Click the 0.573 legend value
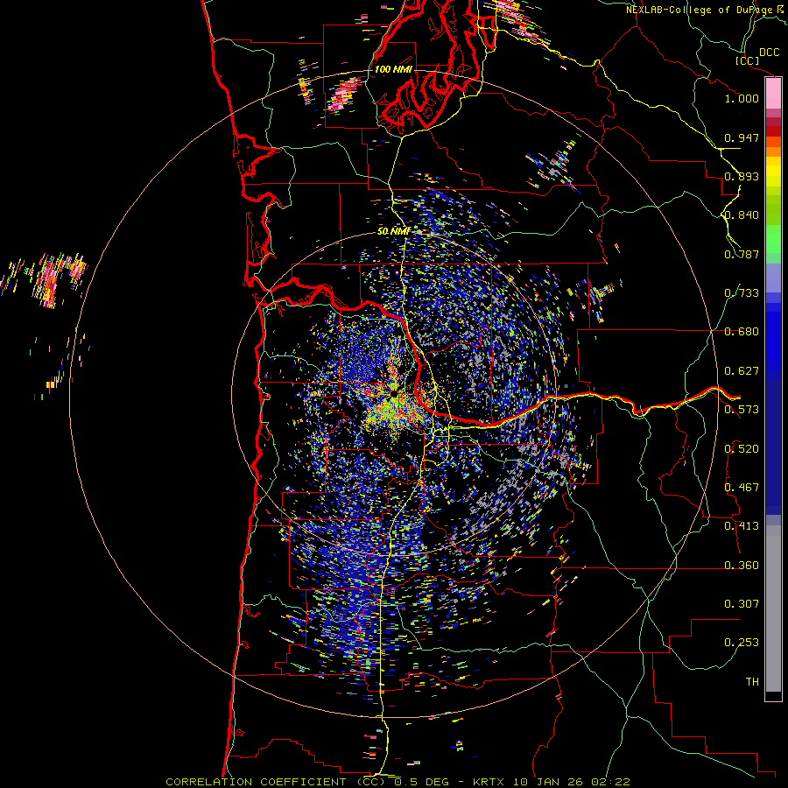 [x=742, y=410]
